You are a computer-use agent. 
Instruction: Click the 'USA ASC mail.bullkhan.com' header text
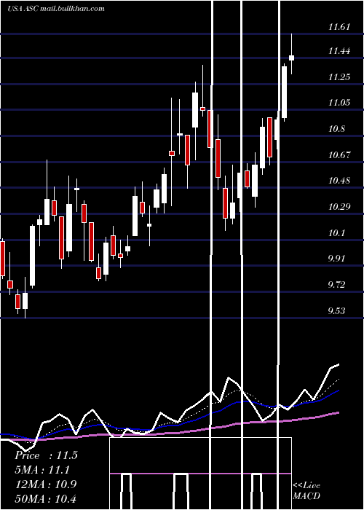56,9
